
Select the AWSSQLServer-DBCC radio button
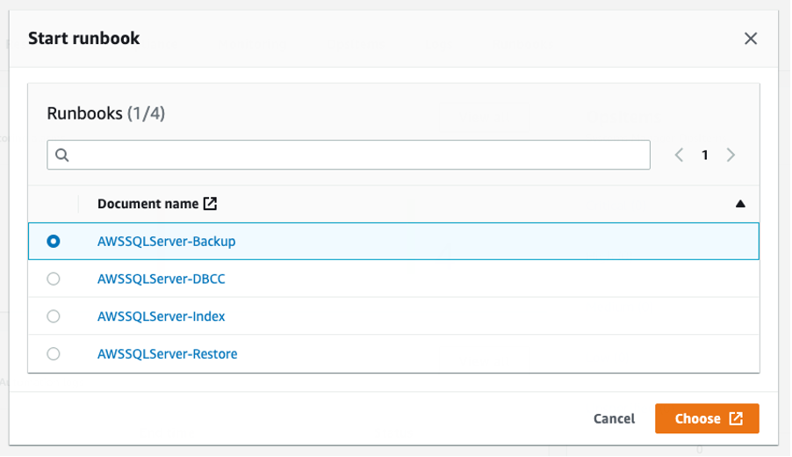pyautogui.click(x=53, y=279)
